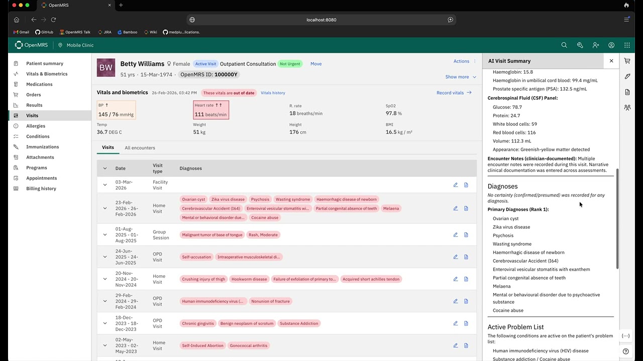Open the visit note pencil icon in side rail
Viewport: 643px width, 361px height.
pyautogui.click(x=627, y=77)
